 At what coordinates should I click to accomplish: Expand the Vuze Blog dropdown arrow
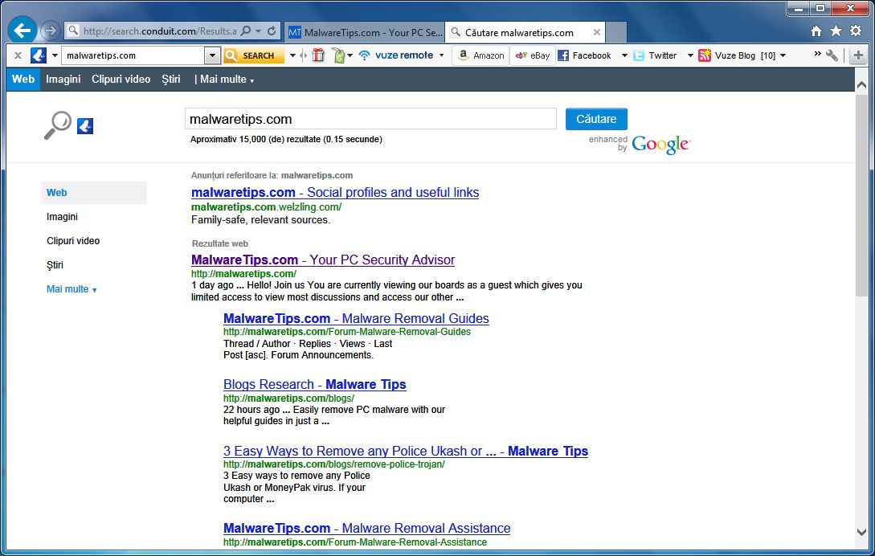[783, 55]
